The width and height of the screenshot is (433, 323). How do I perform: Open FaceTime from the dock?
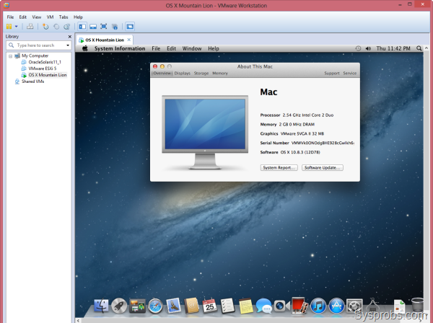coord(281,306)
